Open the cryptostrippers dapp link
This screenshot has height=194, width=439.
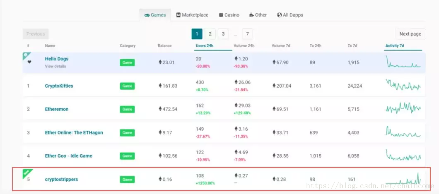61,179
